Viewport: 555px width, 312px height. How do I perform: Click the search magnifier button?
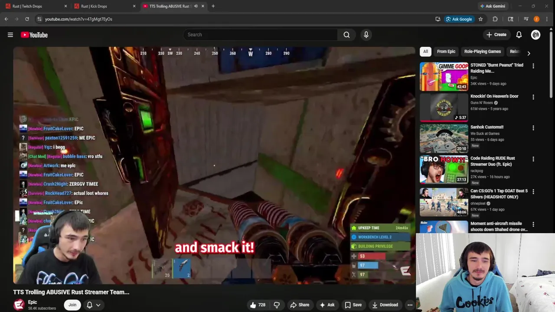coord(346,35)
